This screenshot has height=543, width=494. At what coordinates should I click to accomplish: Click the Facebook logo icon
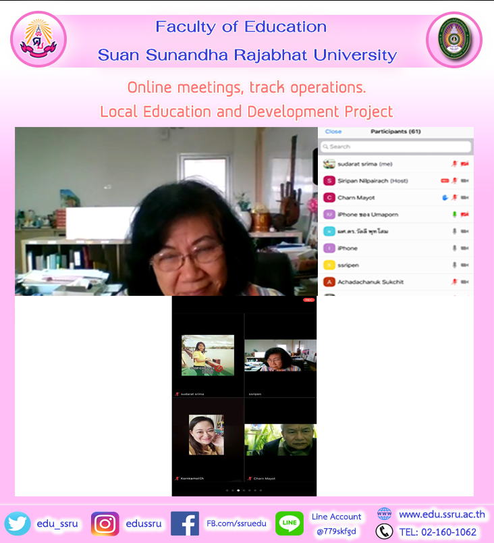pos(185,524)
